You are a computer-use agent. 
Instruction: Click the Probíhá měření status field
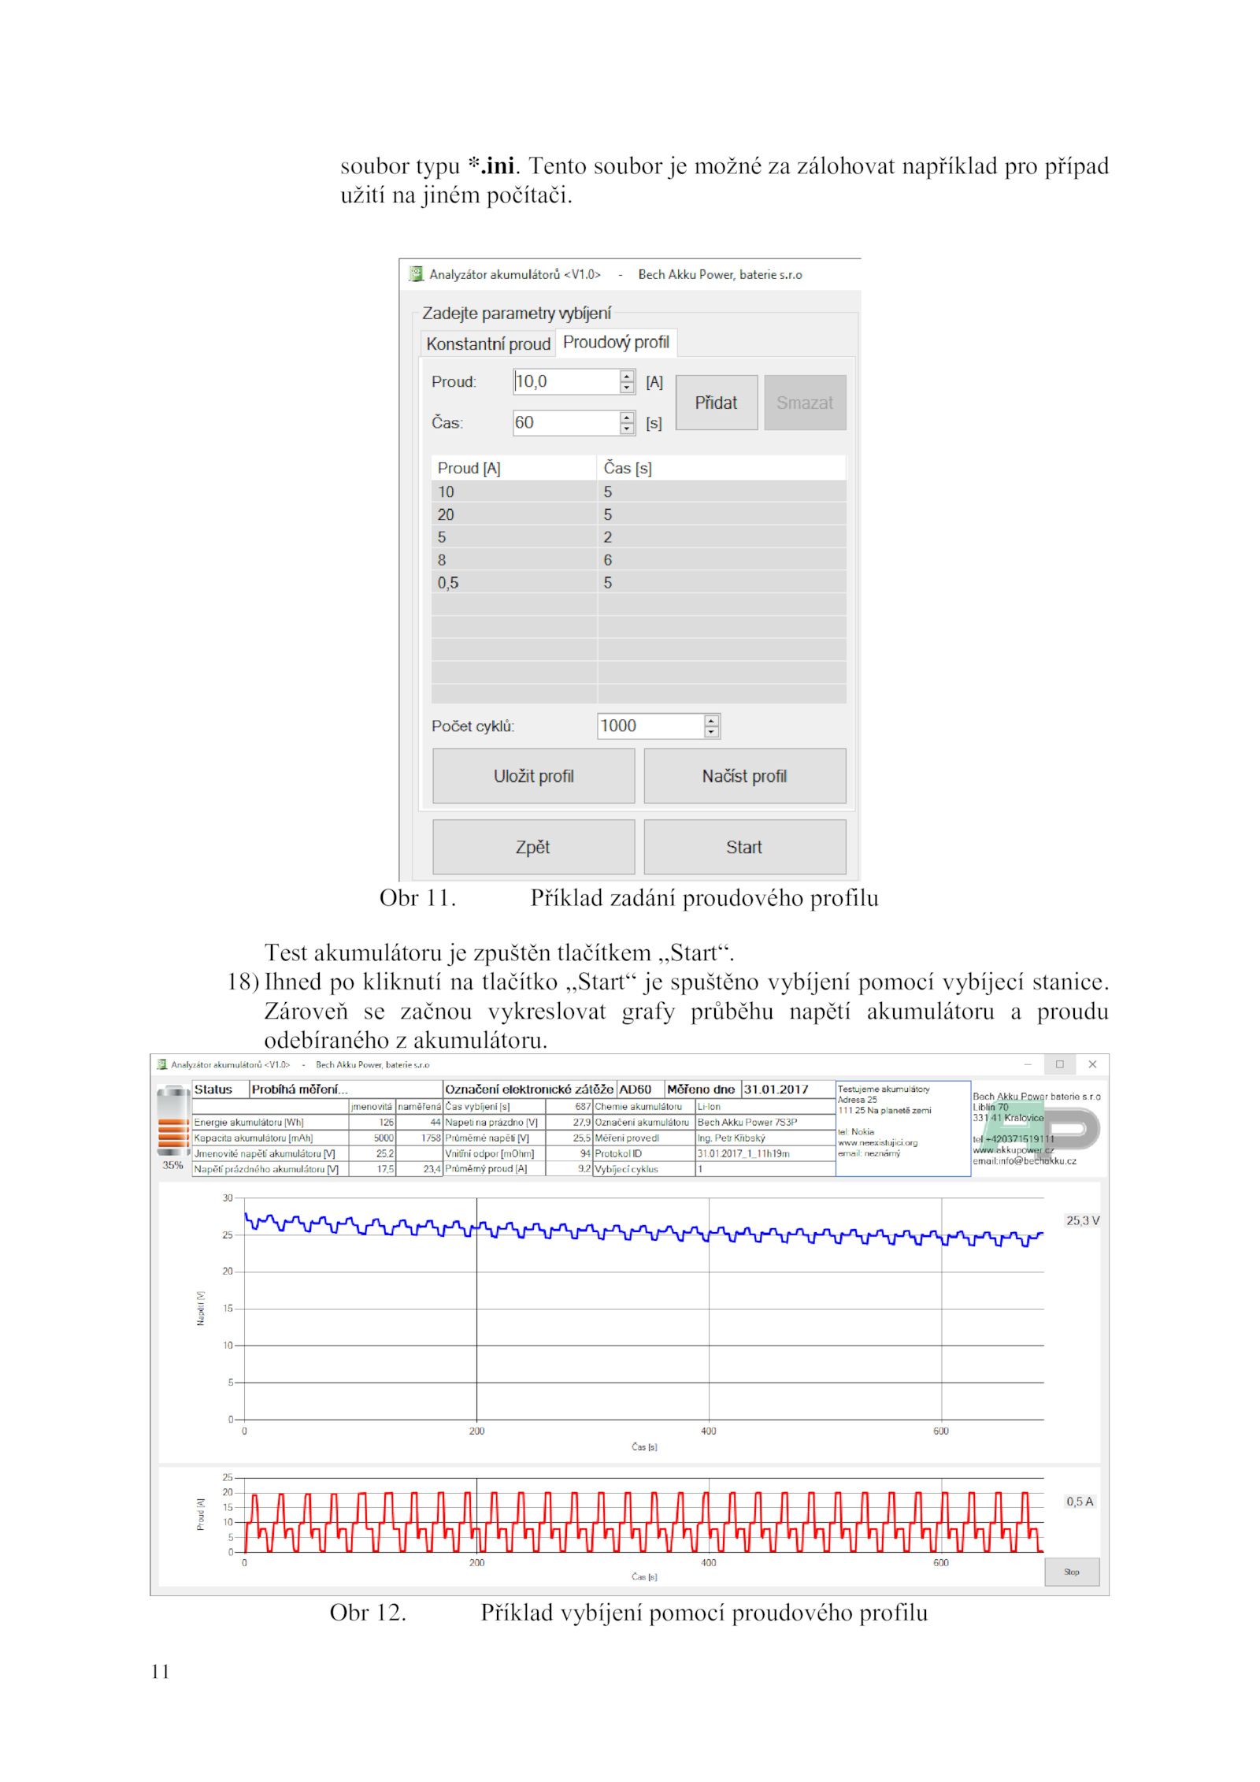click(x=346, y=1090)
